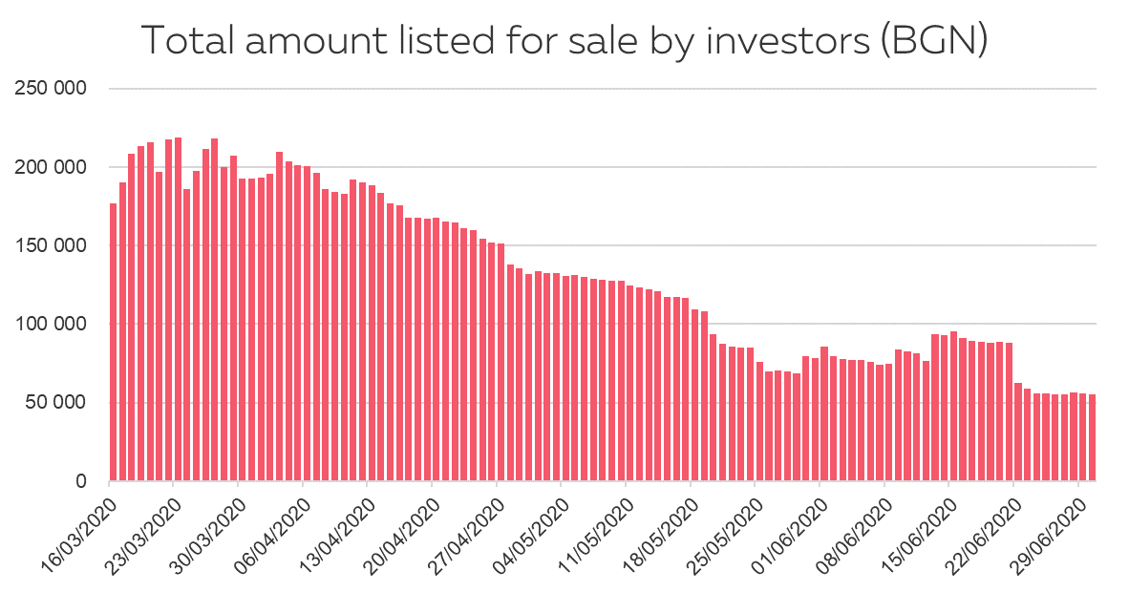Click the 100 000 y-axis label
The height and width of the screenshot is (592, 1129).
[52, 324]
